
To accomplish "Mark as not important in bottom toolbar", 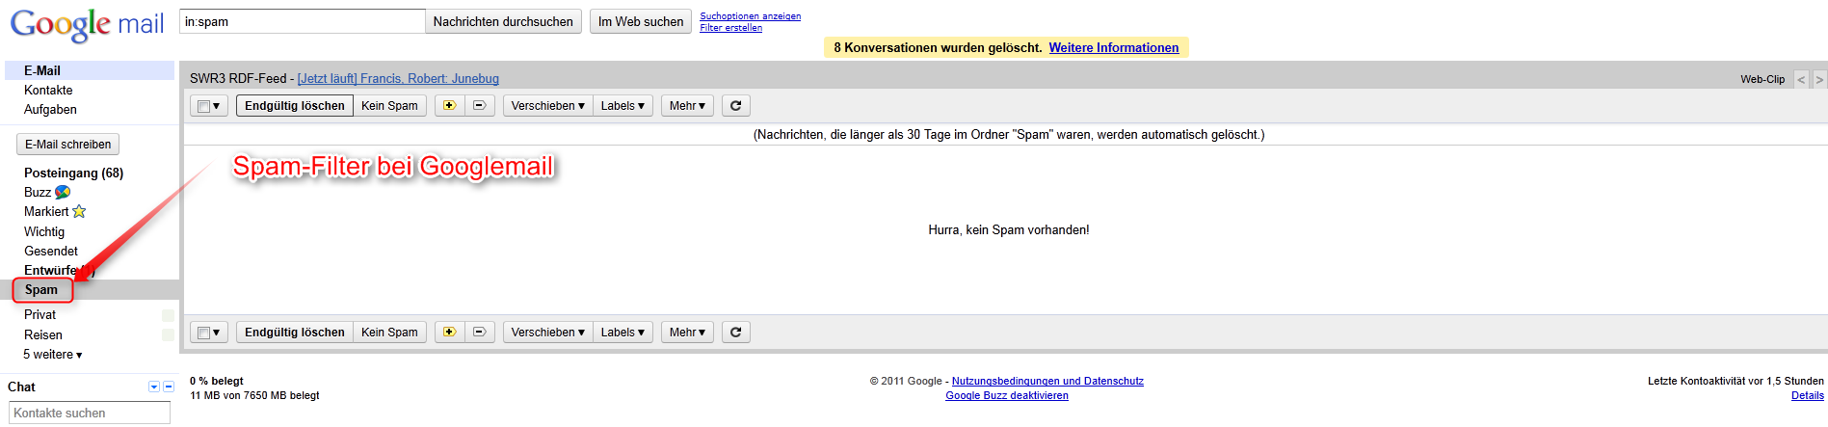I will (x=480, y=333).
